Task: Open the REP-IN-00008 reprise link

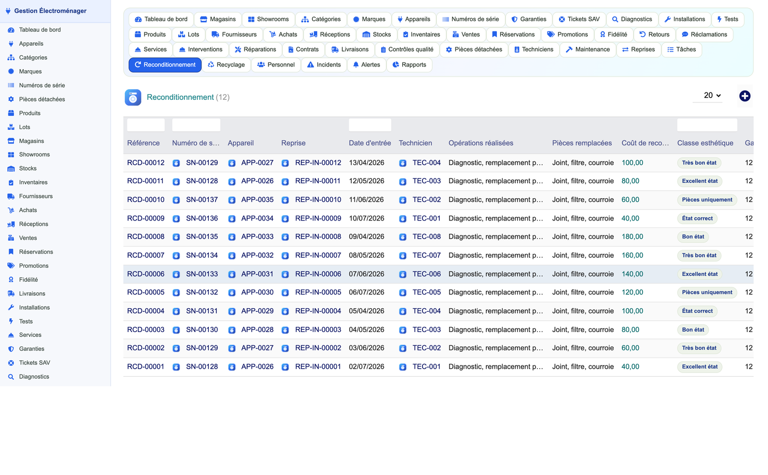Action: [318, 237]
